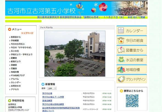The image size is (162, 112).
Task: Click the 古河市立古河第五小学校 header banner
Action: coord(76,8)
